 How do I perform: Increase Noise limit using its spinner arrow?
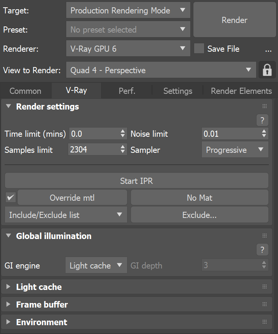[x=263, y=132]
